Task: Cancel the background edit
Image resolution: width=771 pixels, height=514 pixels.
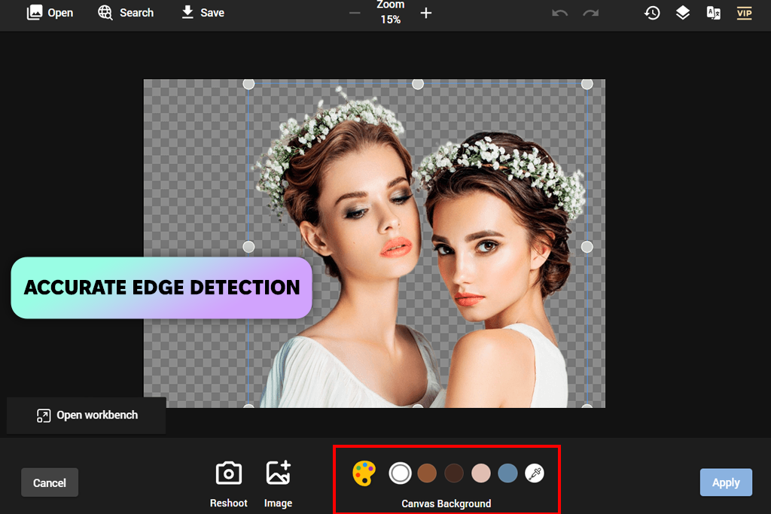Action: click(x=50, y=482)
